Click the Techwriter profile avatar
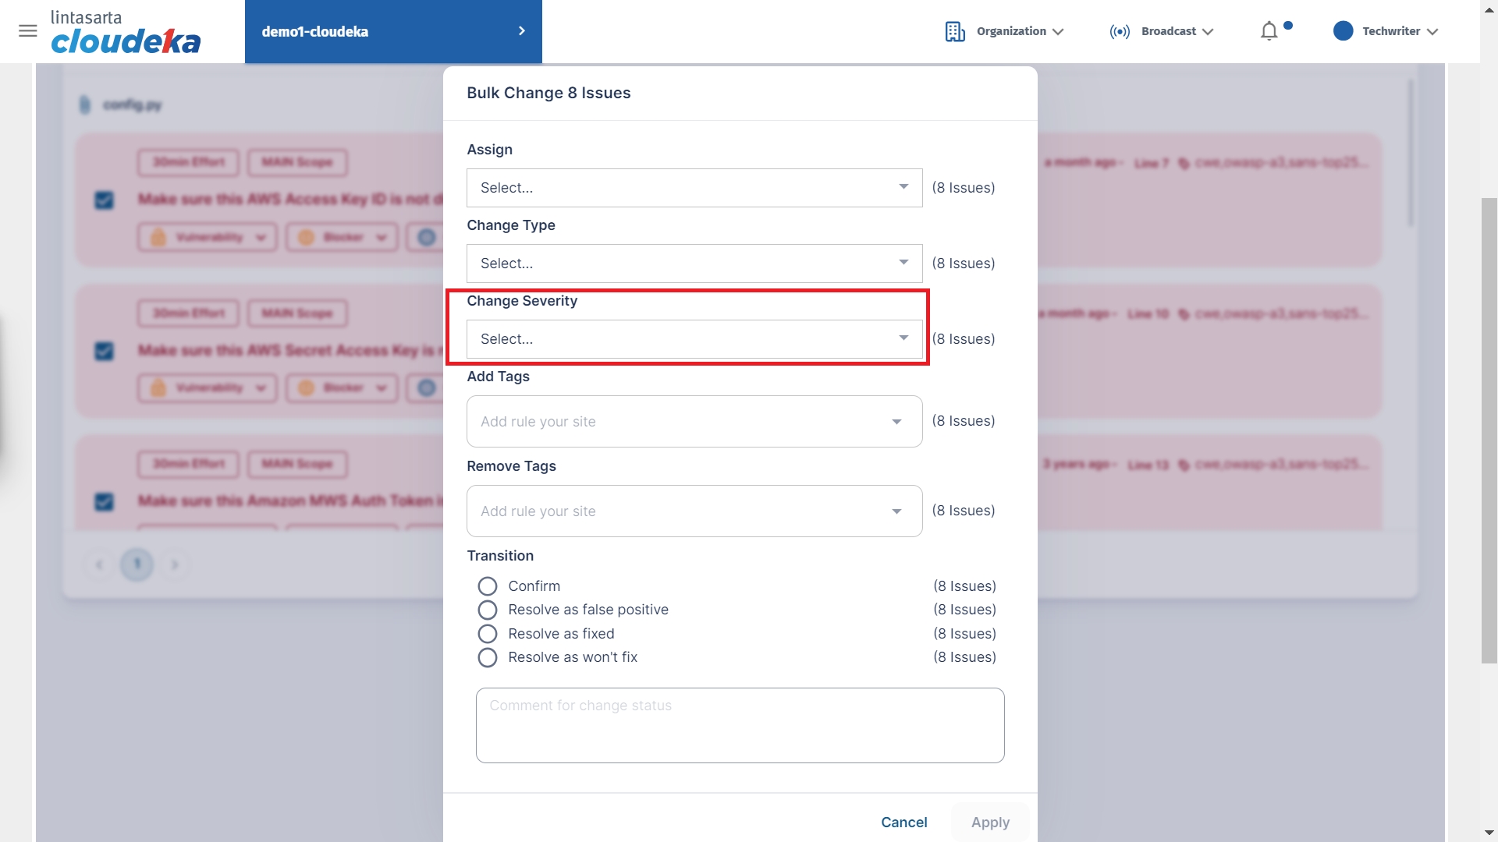Viewport: 1498px width, 842px height. point(1343,31)
